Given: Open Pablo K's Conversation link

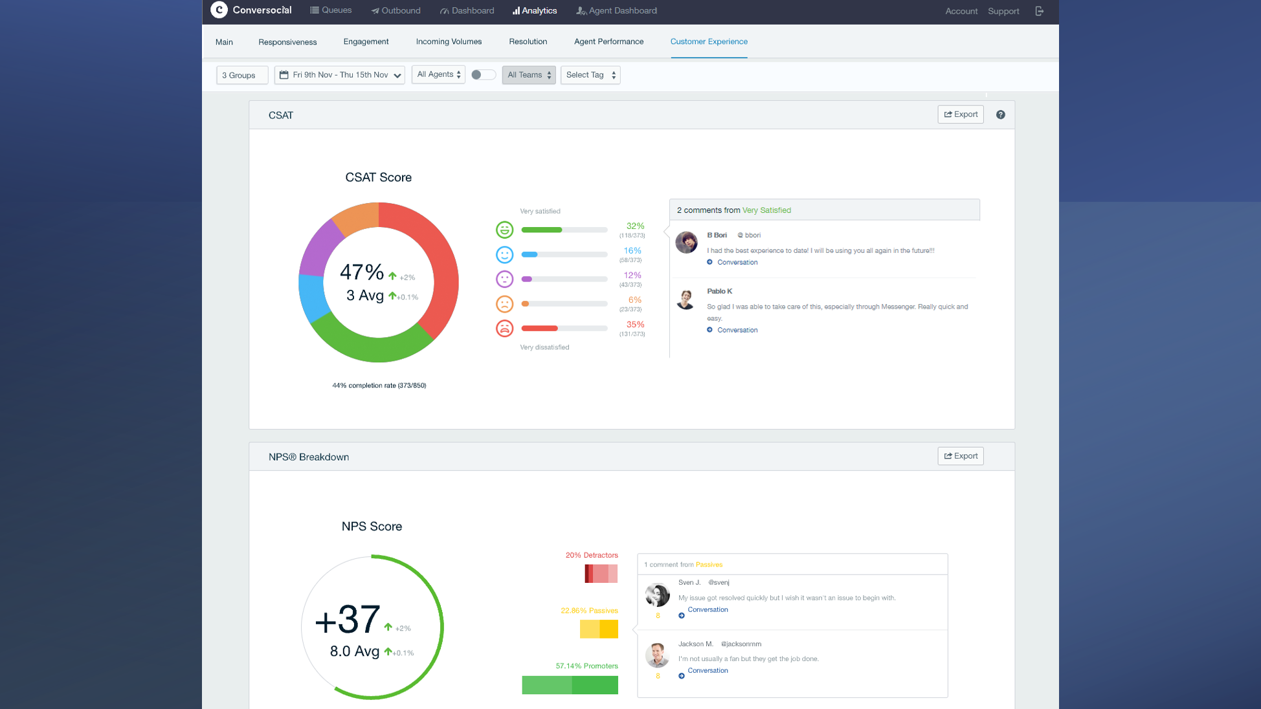Looking at the screenshot, I should pyautogui.click(x=737, y=330).
